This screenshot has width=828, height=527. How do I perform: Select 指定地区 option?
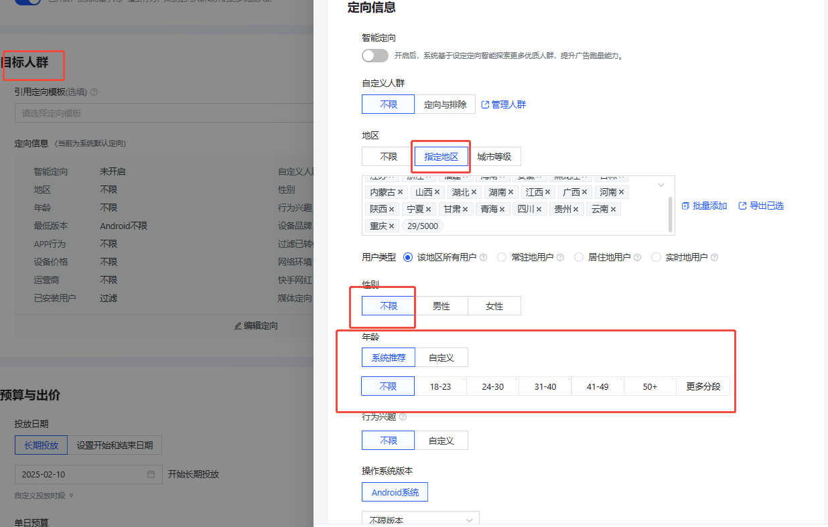pos(441,157)
